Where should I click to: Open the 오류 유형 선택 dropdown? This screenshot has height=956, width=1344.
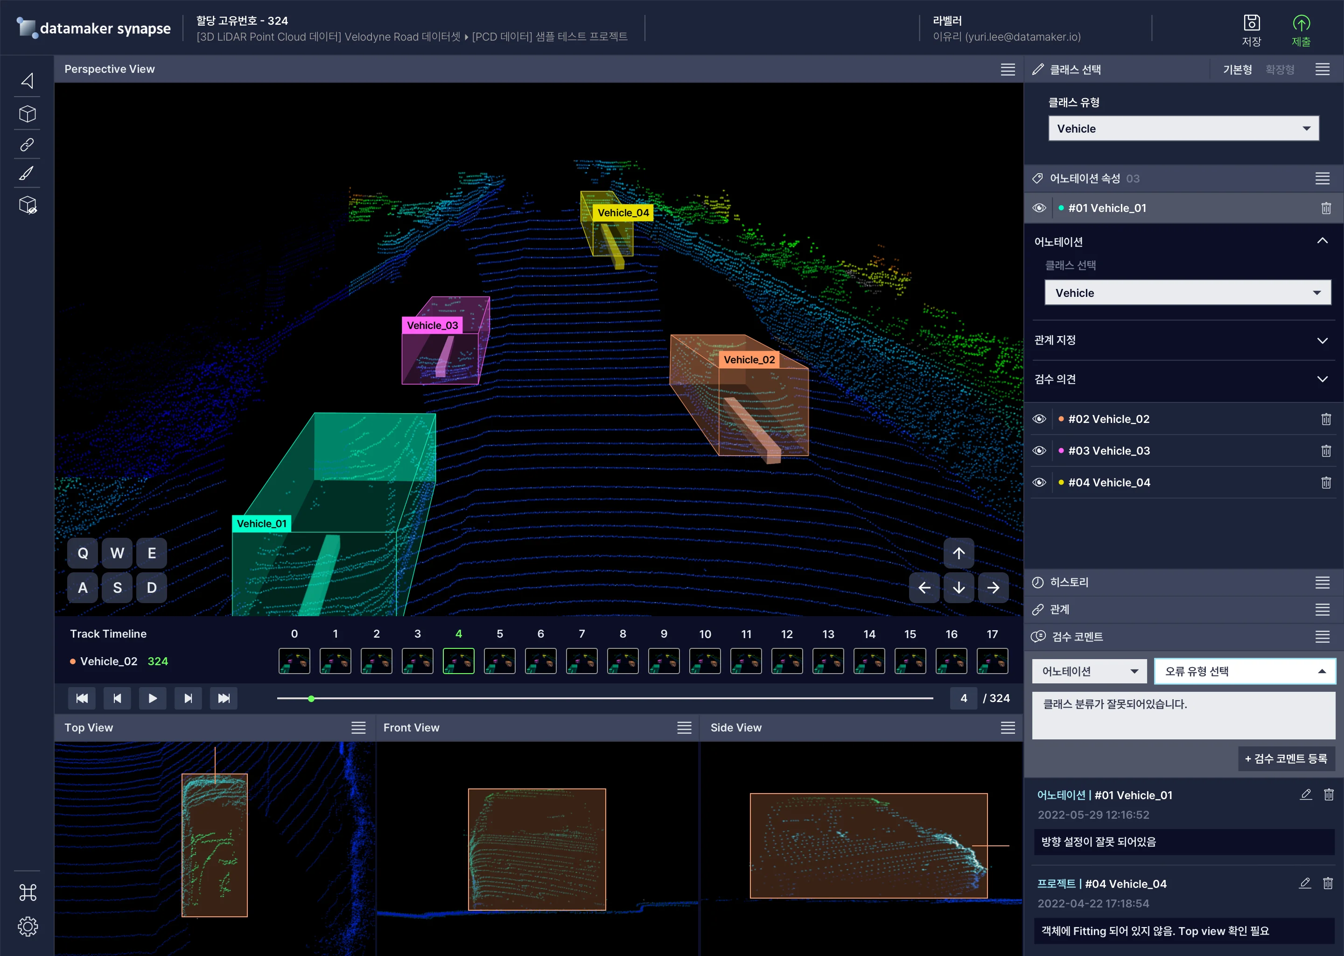(x=1245, y=671)
